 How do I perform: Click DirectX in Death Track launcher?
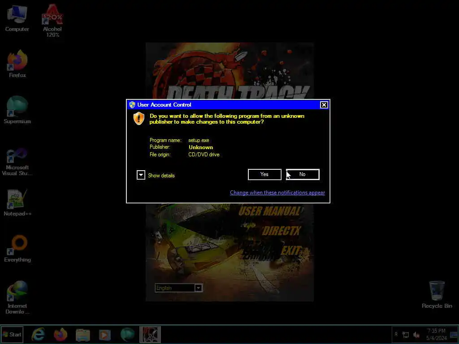click(281, 231)
